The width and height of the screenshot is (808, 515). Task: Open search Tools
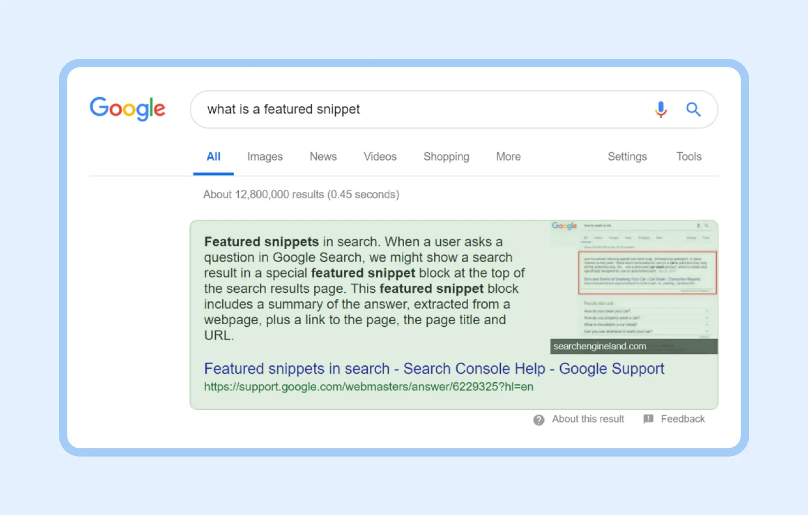(689, 157)
